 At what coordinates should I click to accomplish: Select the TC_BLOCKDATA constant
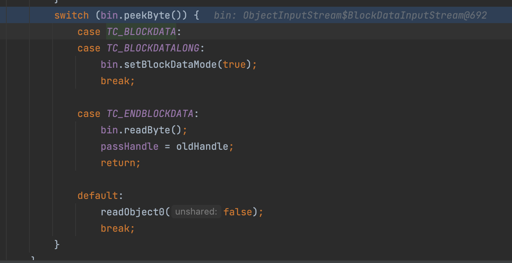click(141, 32)
